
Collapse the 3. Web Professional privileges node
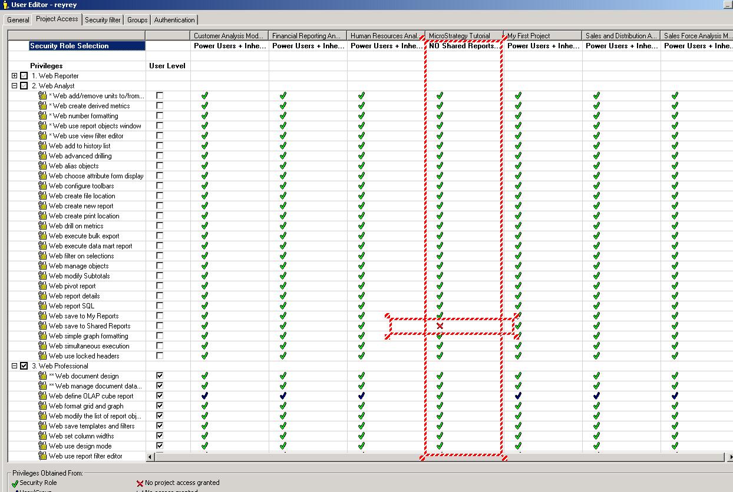pyautogui.click(x=13, y=366)
